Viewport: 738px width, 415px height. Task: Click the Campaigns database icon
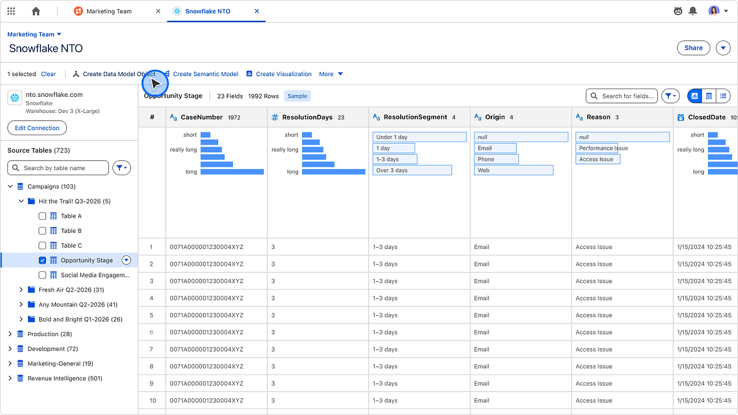21,187
